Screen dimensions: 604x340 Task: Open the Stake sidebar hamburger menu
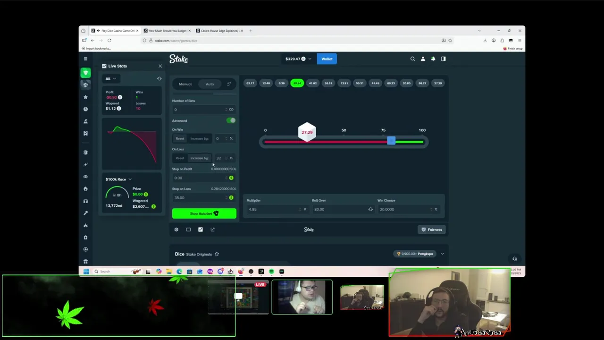click(85, 59)
